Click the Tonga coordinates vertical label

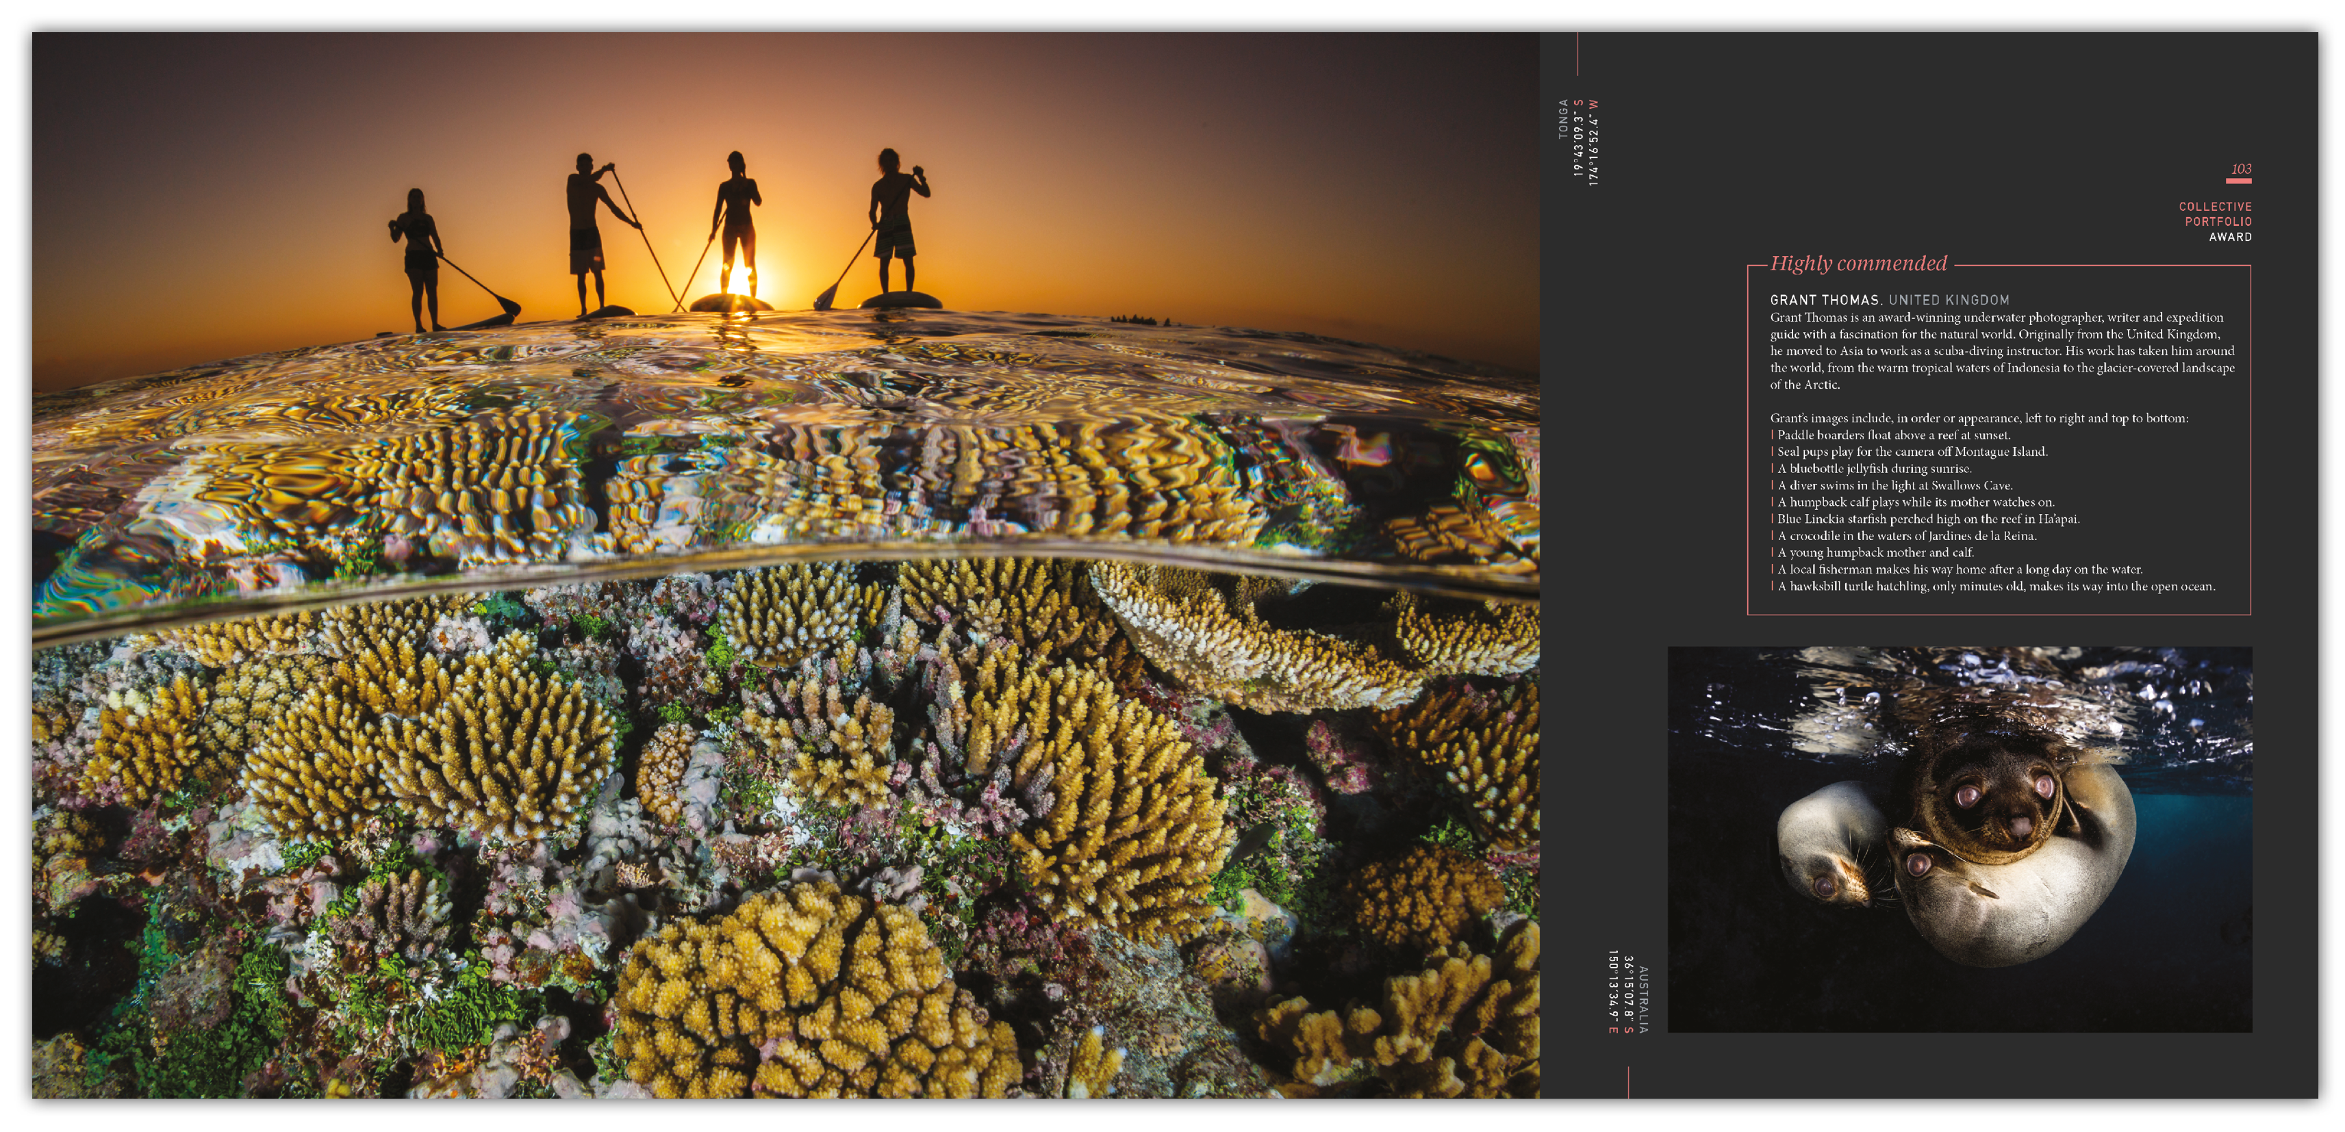pyautogui.click(x=1578, y=142)
